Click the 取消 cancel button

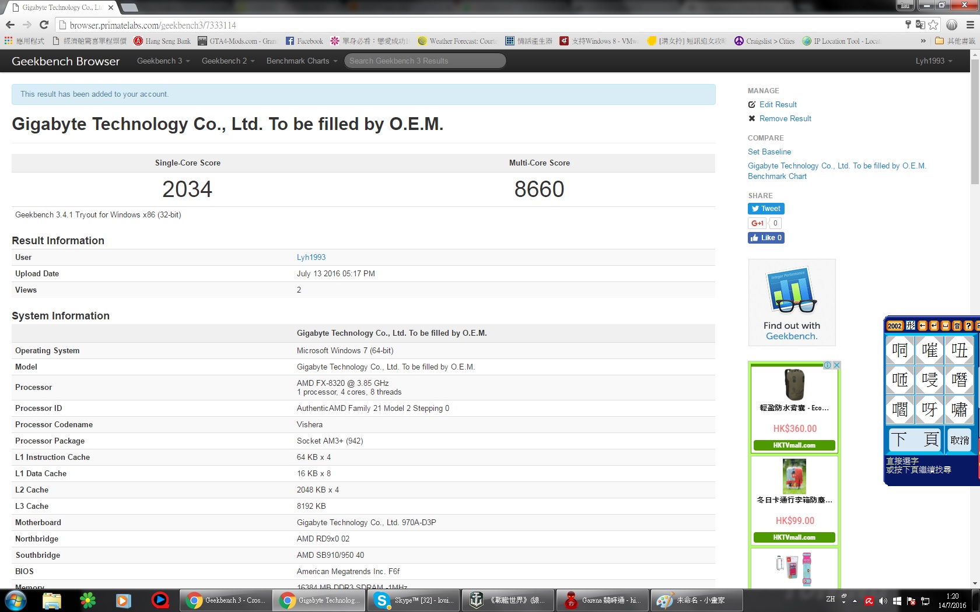[x=960, y=440]
